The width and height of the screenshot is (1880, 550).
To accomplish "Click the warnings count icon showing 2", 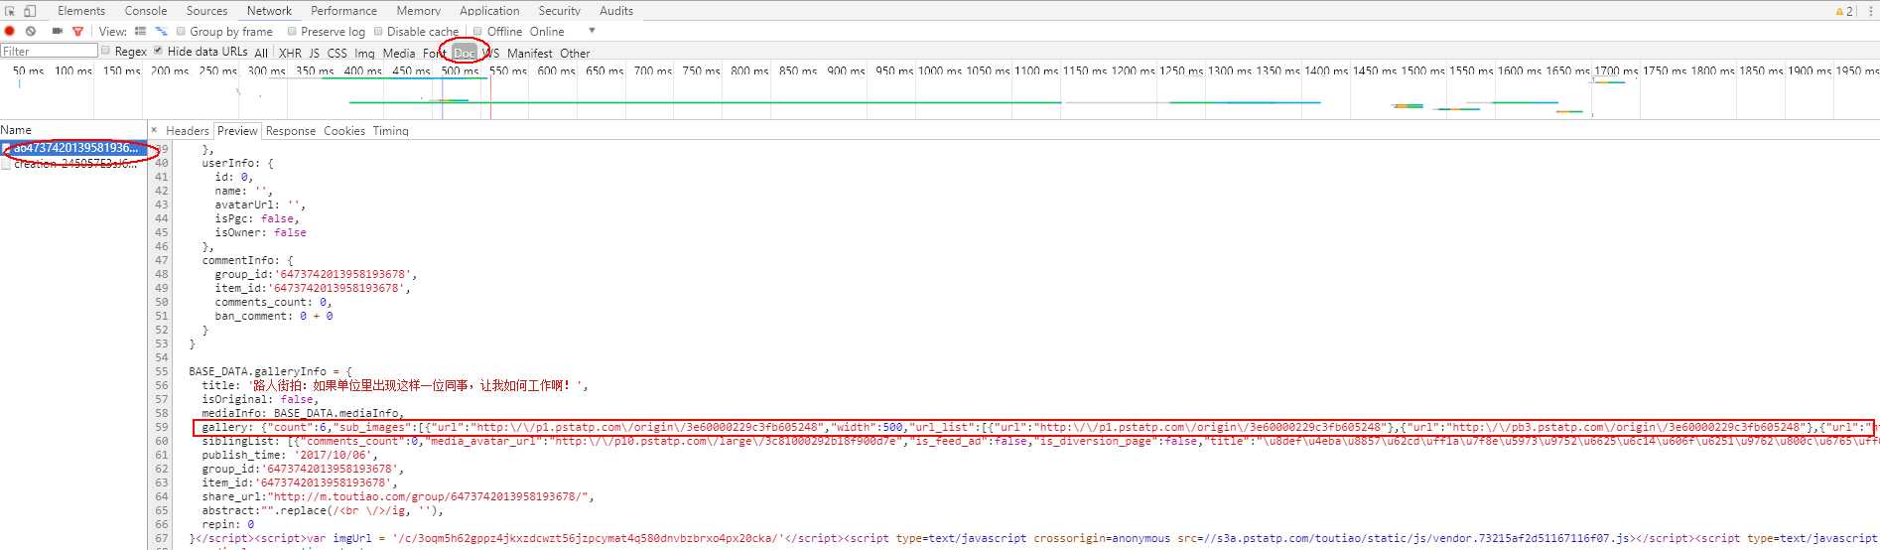I will pyautogui.click(x=1844, y=11).
